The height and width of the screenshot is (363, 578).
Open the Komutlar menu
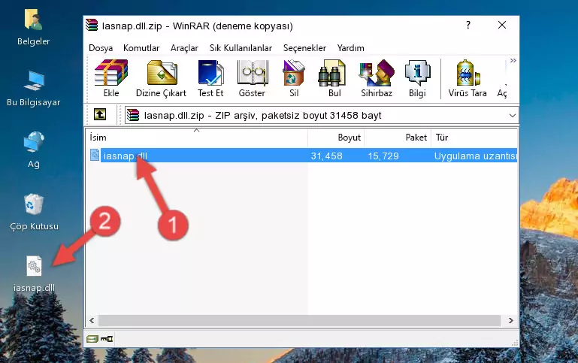tap(141, 48)
